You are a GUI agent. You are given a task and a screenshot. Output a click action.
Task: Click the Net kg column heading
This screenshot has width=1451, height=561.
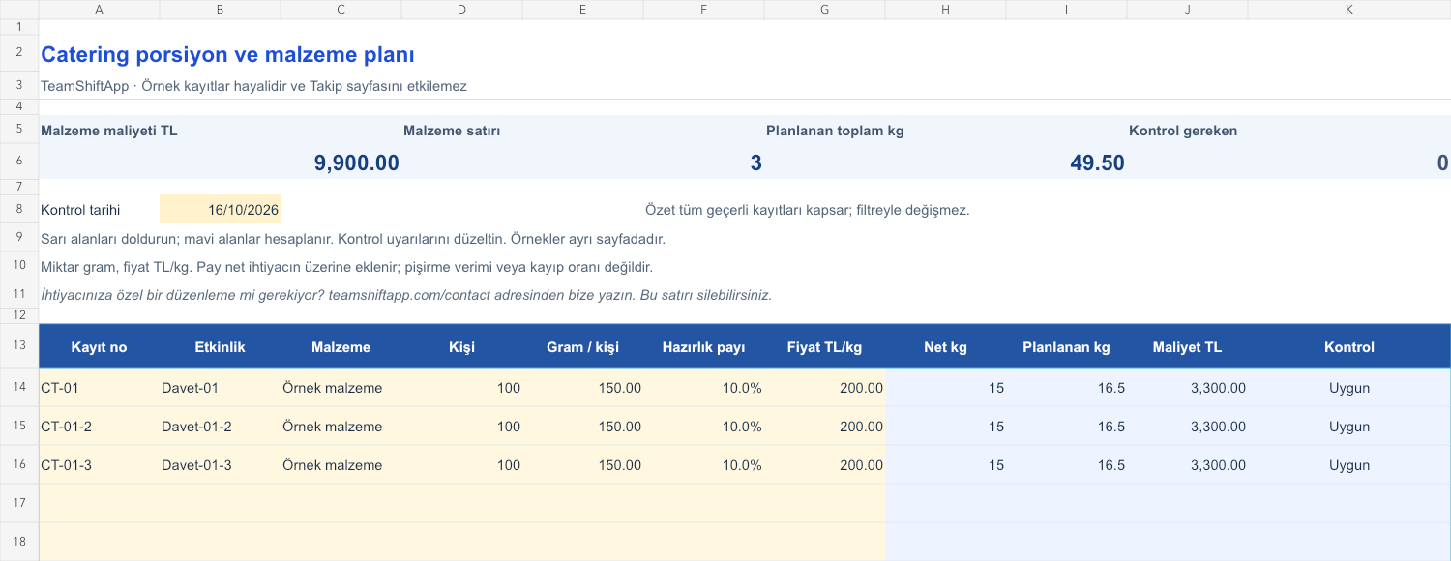945,347
